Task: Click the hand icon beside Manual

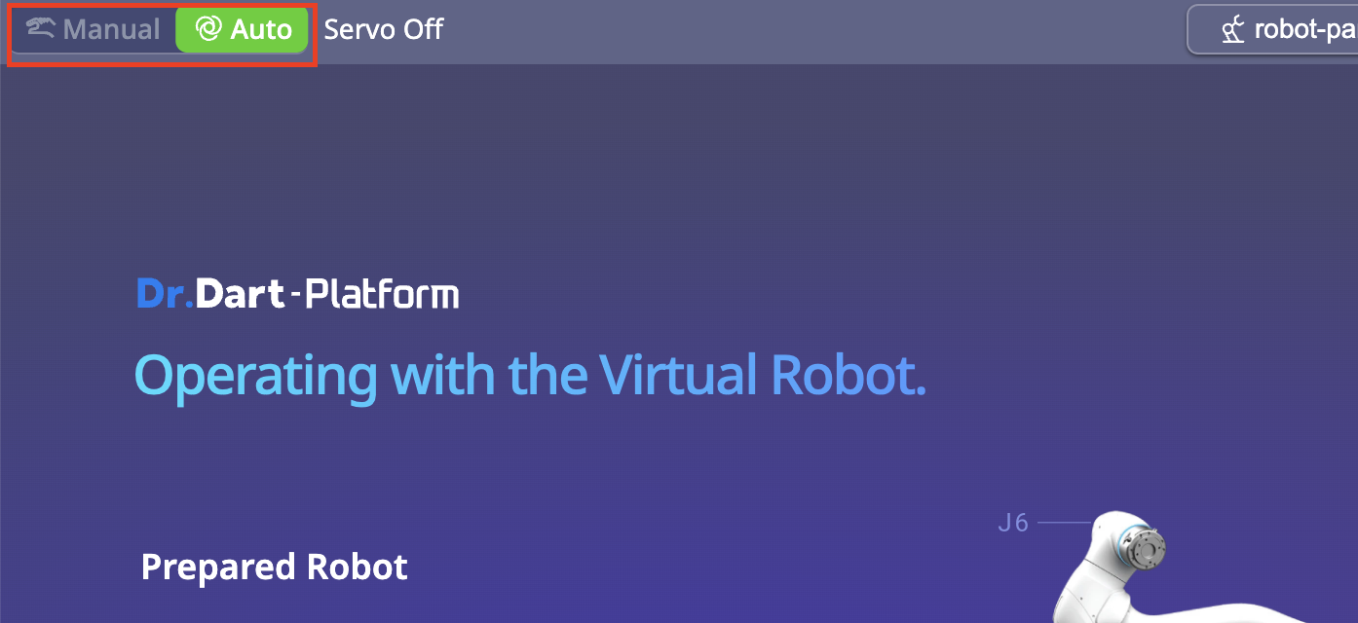Action: click(x=41, y=28)
